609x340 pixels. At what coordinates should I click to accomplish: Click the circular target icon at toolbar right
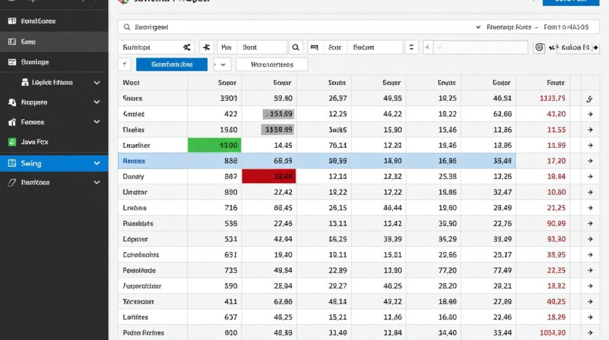pos(539,47)
